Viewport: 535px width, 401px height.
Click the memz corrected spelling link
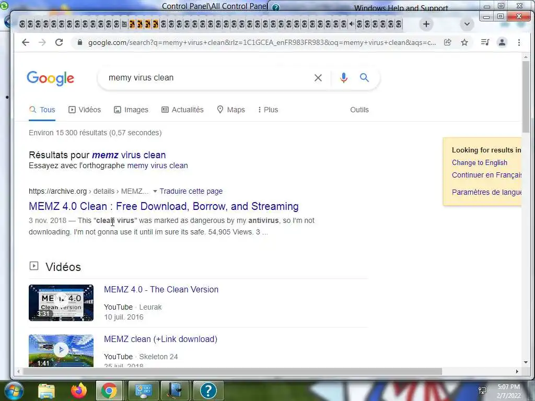(129, 155)
